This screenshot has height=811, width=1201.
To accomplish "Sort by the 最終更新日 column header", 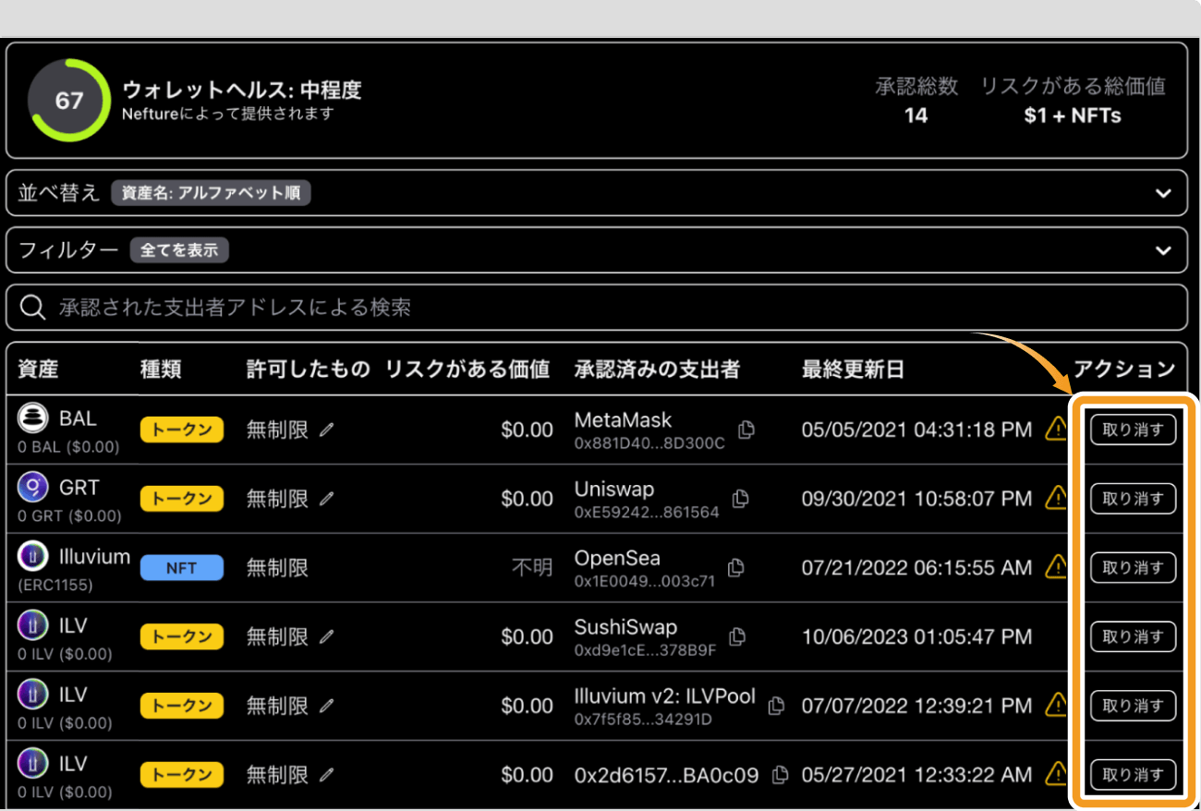I will [x=852, y=369].
